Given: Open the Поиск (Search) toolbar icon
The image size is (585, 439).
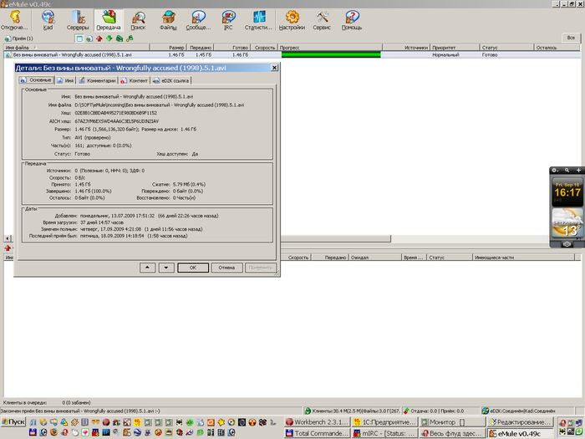Looking at the screenshot, I should pyautogui.click(x=138, y=20).
